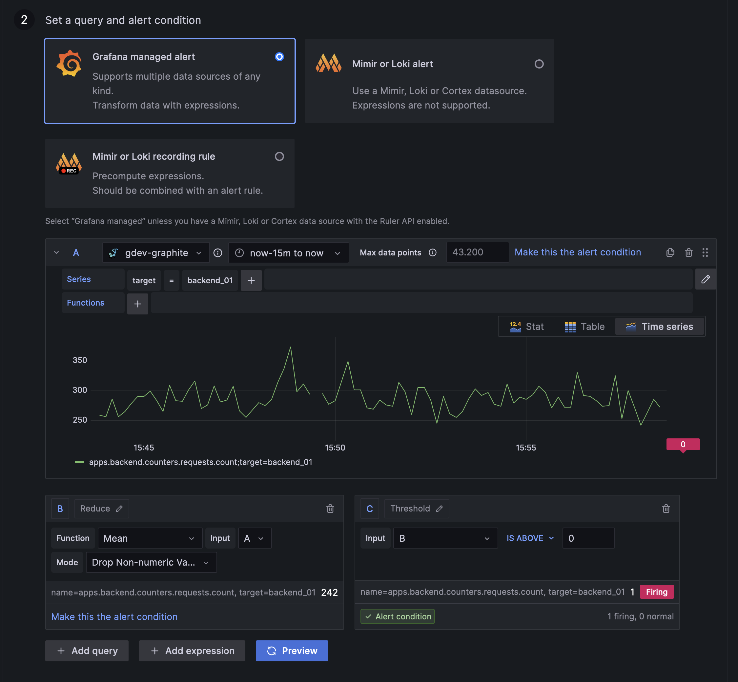Image resolution: width=738 pixels, height=682 pixels.
Task: Click the Max data points info icon
Action: click(x=432, y=252)
